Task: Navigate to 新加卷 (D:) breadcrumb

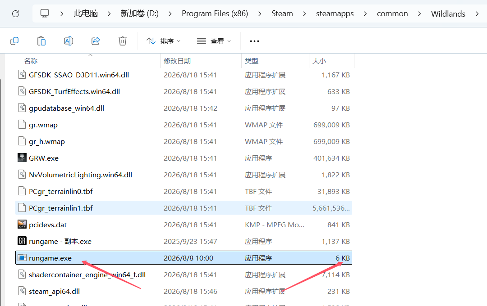Action: [139, 13]
